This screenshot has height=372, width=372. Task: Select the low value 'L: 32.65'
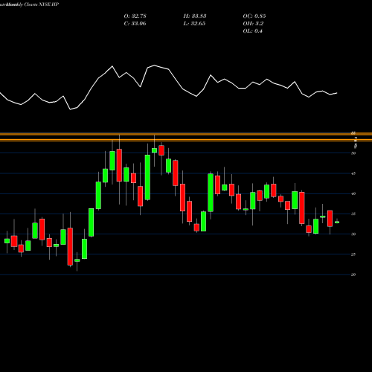pyautogui.click(x=194, y=24)
